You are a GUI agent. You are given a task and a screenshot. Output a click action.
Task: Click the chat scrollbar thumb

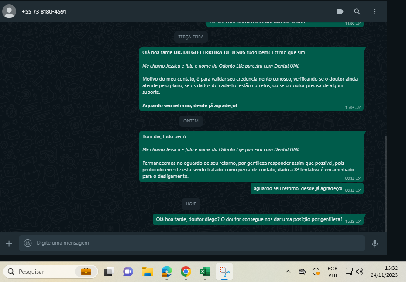pyautogui.click(x=386, y=183)
